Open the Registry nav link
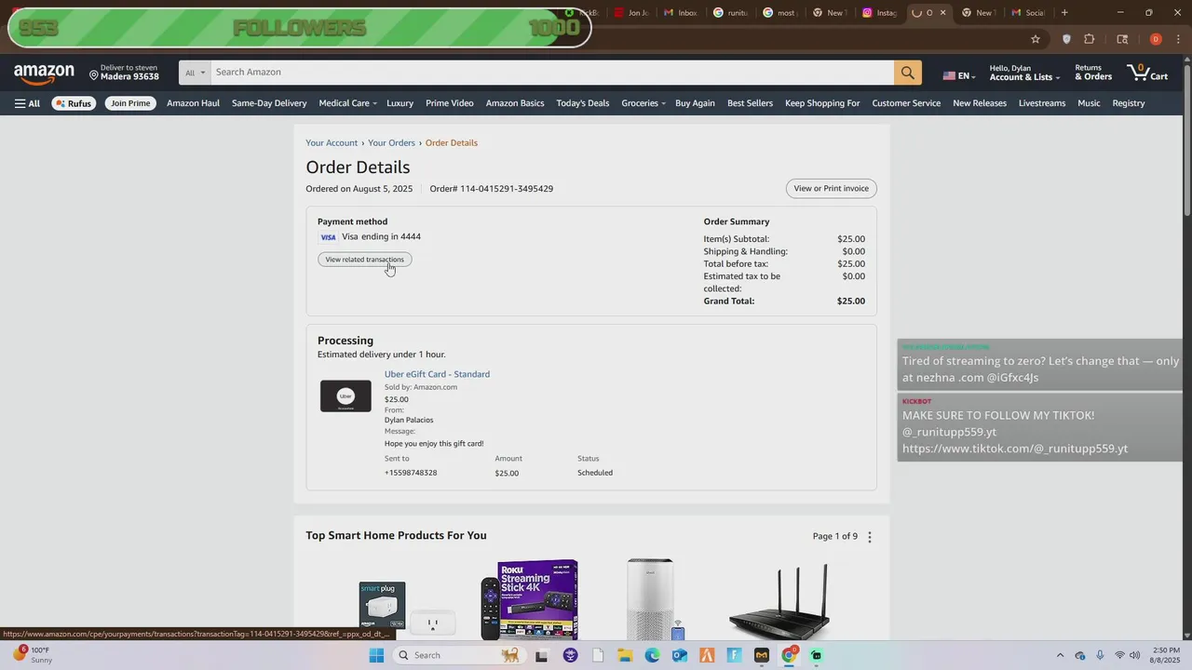This screenshot has height=670, width=1192. pos(1129,103)
